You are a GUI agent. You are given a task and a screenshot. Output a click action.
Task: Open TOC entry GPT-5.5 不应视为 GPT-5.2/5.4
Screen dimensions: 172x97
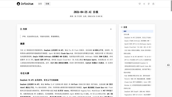138,60
